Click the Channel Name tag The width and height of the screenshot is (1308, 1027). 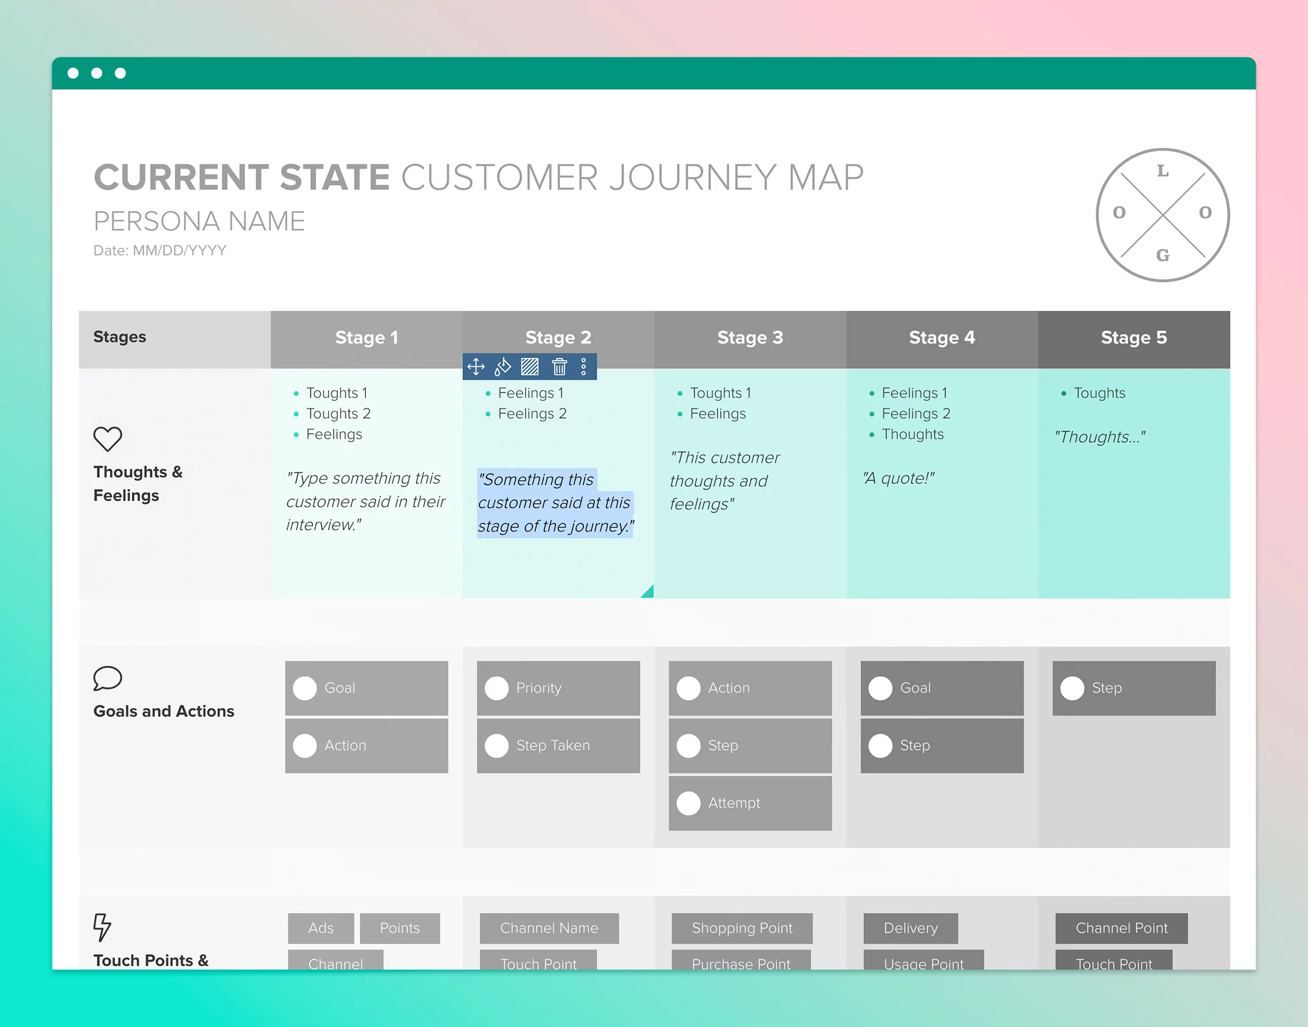click(x=548, y=928)
